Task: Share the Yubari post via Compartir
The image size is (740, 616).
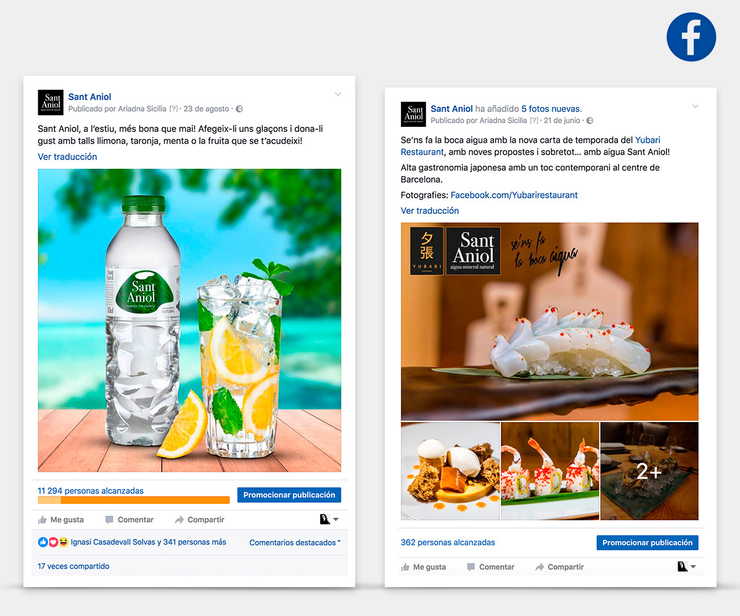Action: (x=560, y=567)
